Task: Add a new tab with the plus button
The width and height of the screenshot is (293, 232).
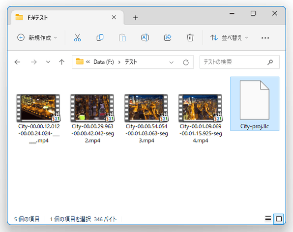Action: click(x=136, y=18)
